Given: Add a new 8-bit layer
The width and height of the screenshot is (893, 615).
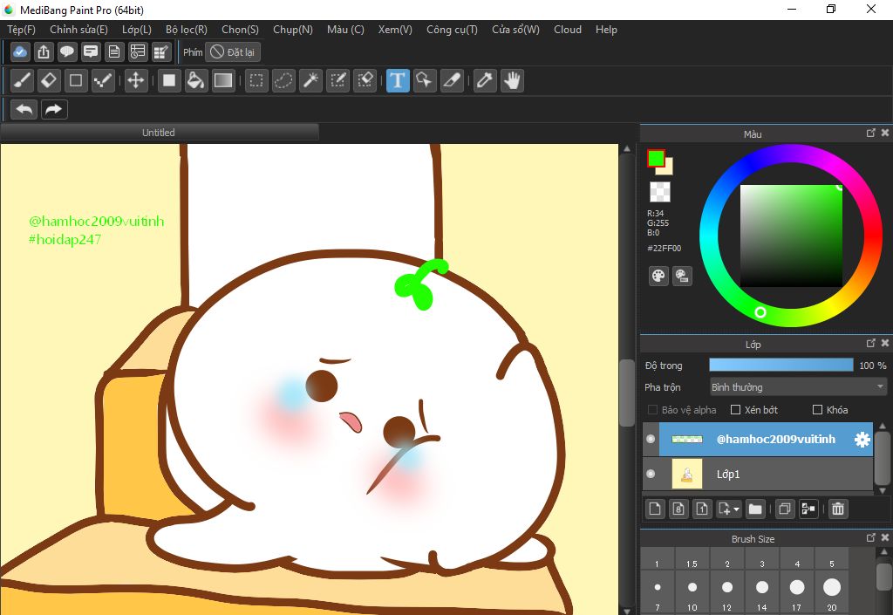Looking at the screenshot, I should click(x=678, y=509).
